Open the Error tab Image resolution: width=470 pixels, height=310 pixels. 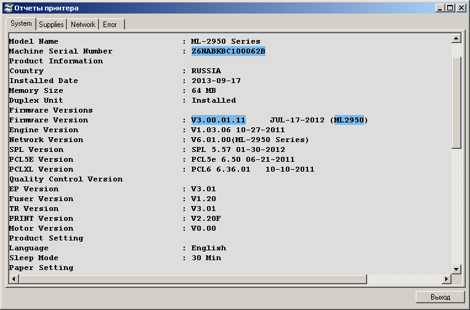point(110,25)
